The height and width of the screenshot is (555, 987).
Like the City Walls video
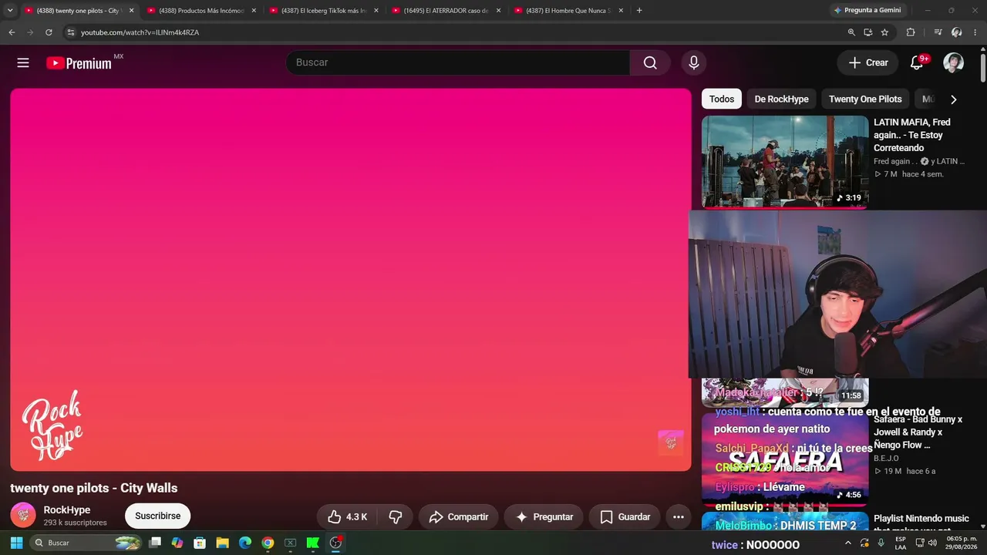(x=347, y=517)
